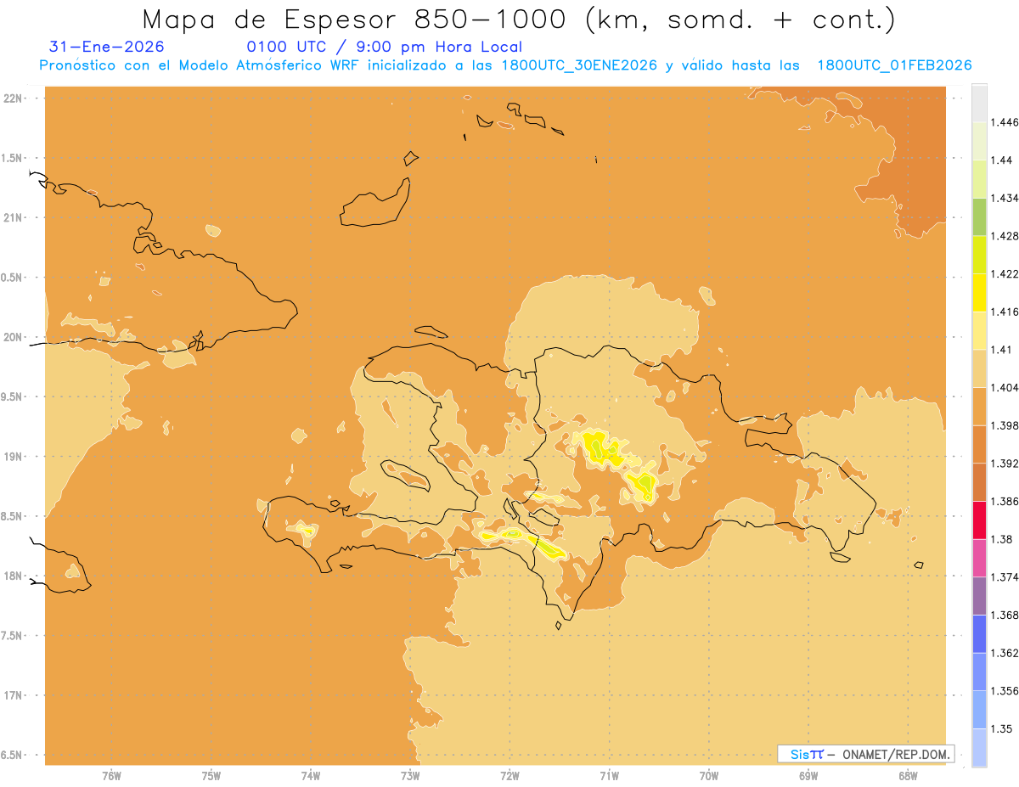Click the legend band between 1.404 and 1.41
This screenshot has height=787, width=1019.
979,368
